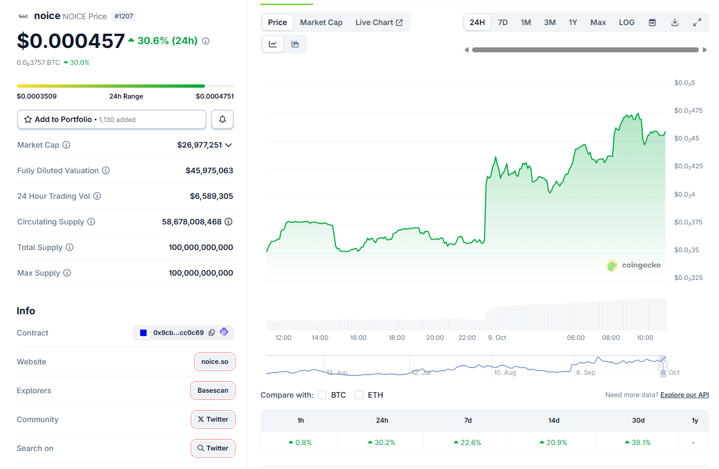Copy the contract address
The width and height of the screenshot is (719, 469).
[212, 332]
